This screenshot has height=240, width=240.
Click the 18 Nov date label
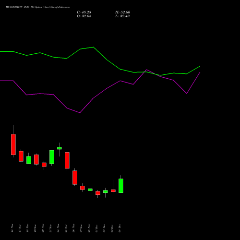[x=28, y=228]
